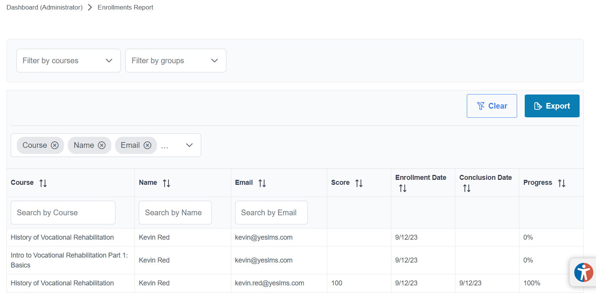Sort by Conclusion Date

(x=466, y=187)
